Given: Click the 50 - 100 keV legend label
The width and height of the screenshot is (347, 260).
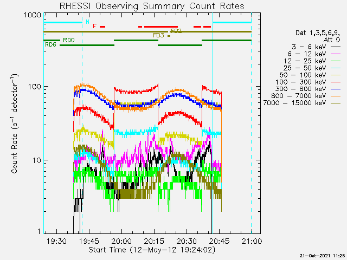Looking at the screenshot, I should point(303,75).
